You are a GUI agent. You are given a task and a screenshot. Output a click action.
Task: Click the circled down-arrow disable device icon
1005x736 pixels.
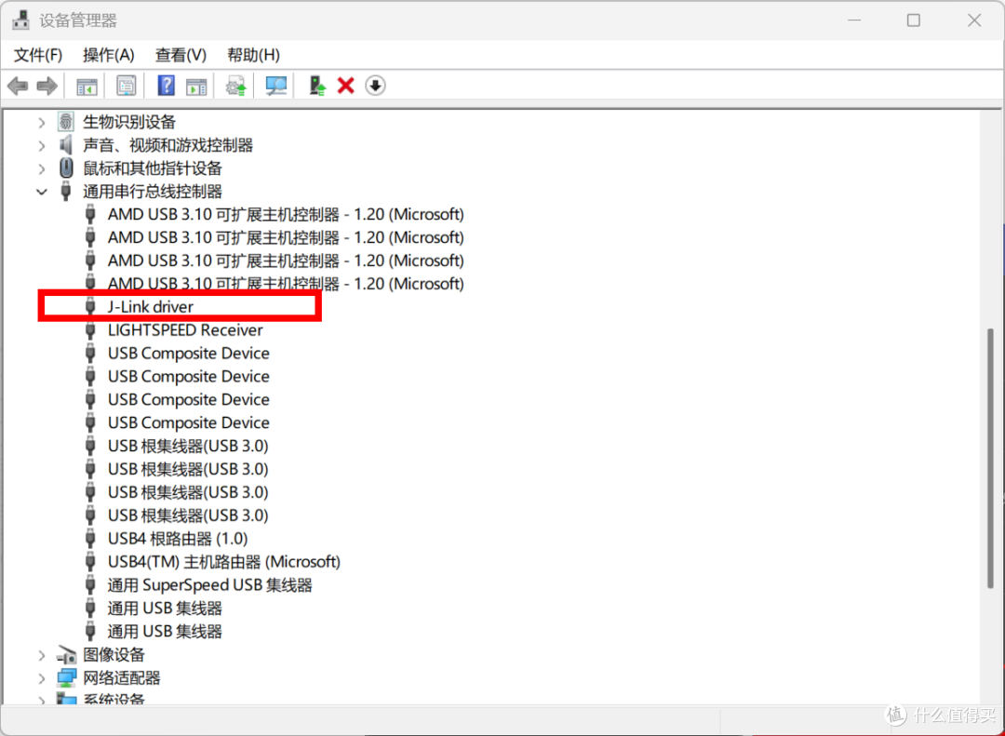pos(375,86)
